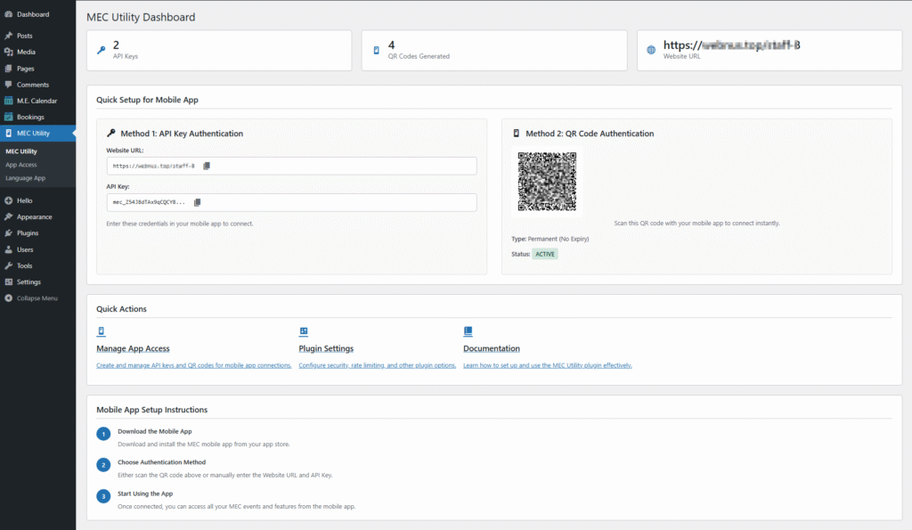Collapse the admin menu
The image size is (912, 530).
pyautogui.click(x=37, y=298)
